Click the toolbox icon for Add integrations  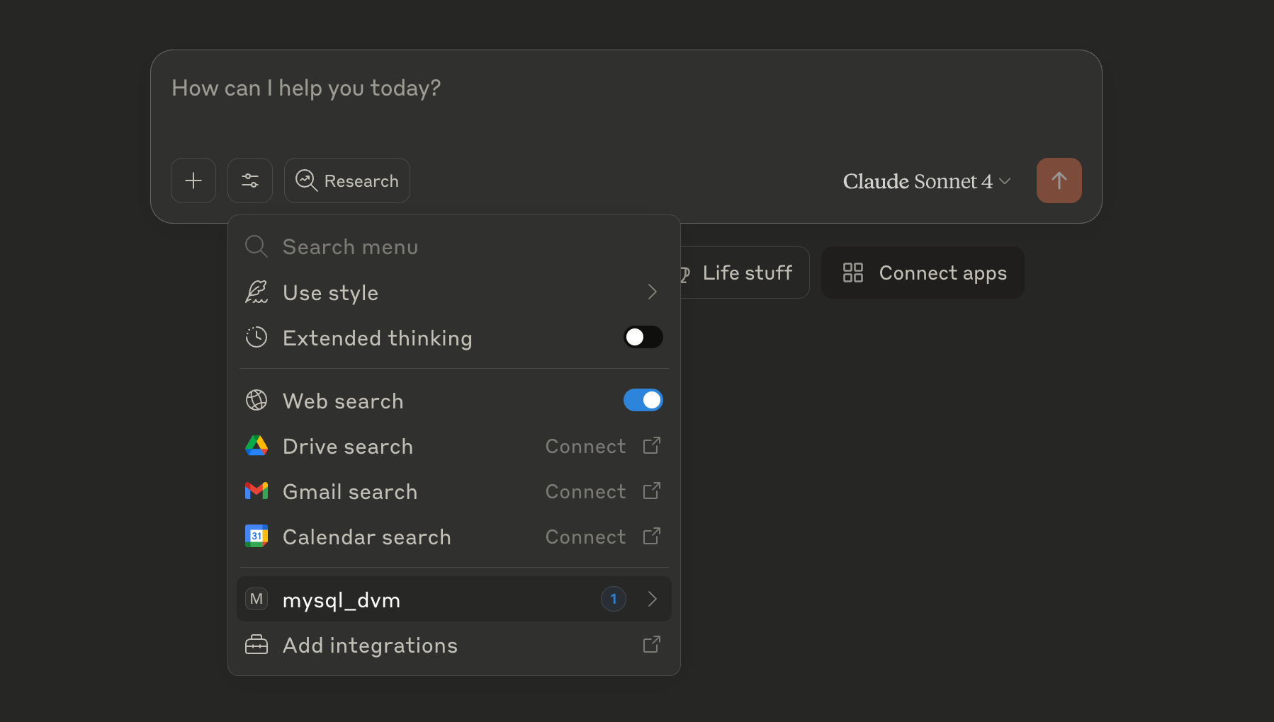click(x=257, y=645)
